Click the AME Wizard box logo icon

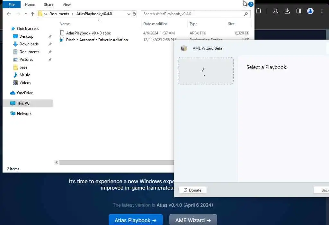(x=183, y=48)
